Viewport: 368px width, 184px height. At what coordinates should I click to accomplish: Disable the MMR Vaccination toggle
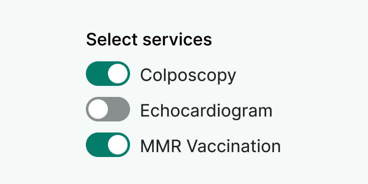click(x=108, y=145)
